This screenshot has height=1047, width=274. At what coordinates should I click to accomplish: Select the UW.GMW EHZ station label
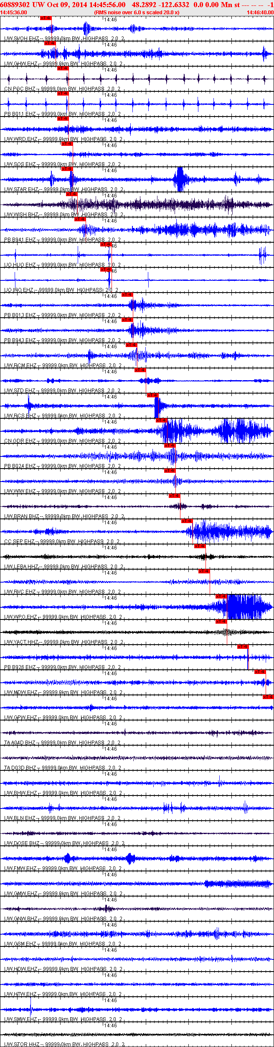pyautogui.click(x=21, y=894)
